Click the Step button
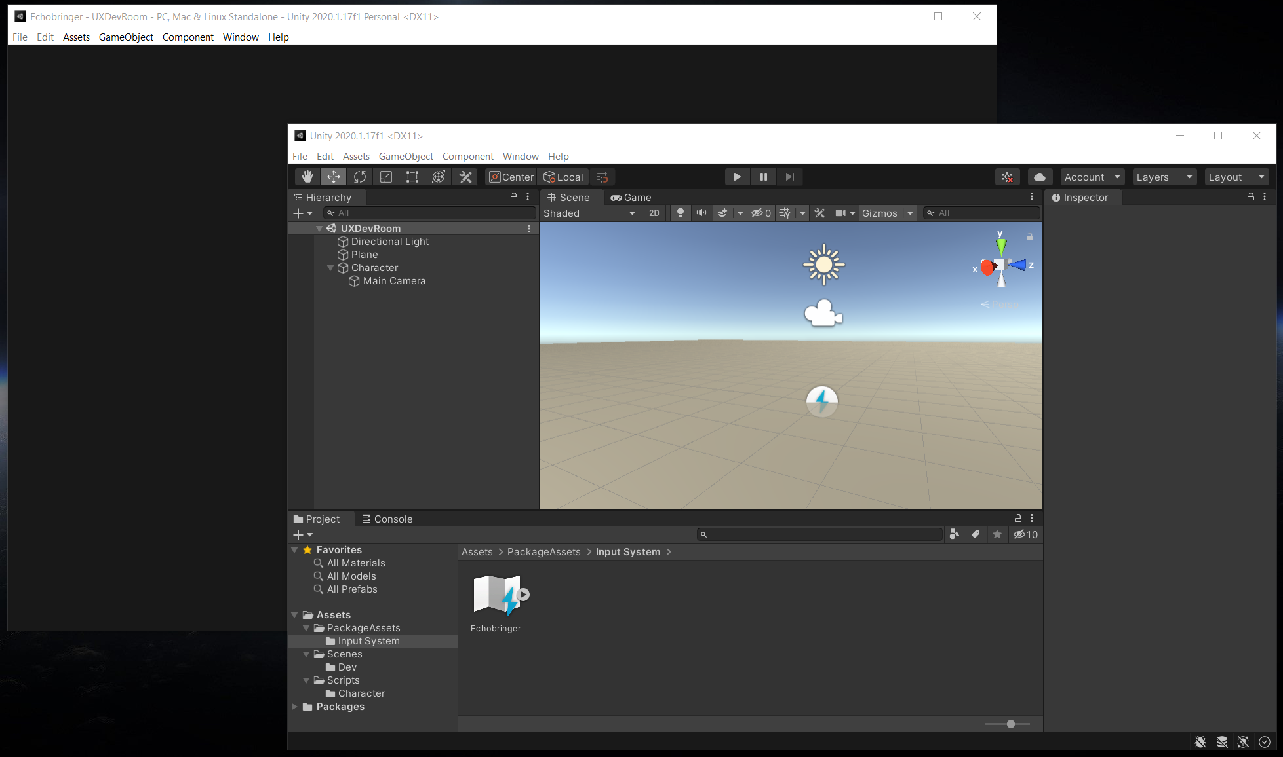 click(790, 177)
